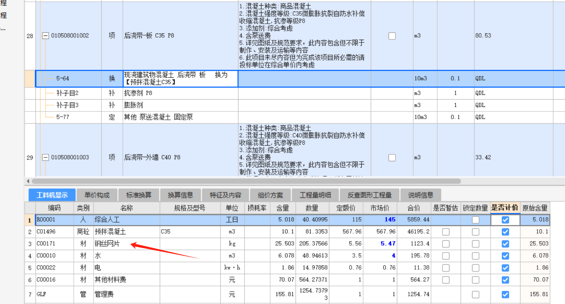Toggle 是否暂估 for 其他材料费 row
The height and width of the screenshot is (304, 565).
446,280
